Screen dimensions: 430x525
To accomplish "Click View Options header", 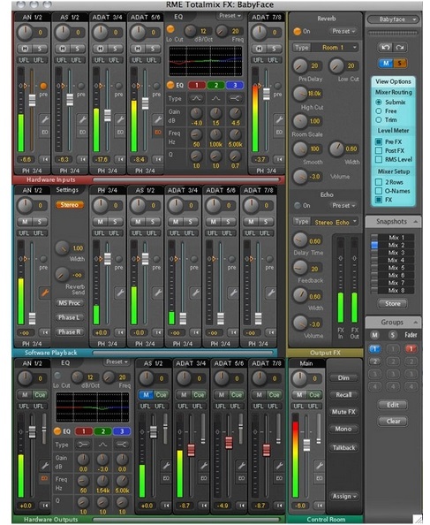I will tap(393, 81).
